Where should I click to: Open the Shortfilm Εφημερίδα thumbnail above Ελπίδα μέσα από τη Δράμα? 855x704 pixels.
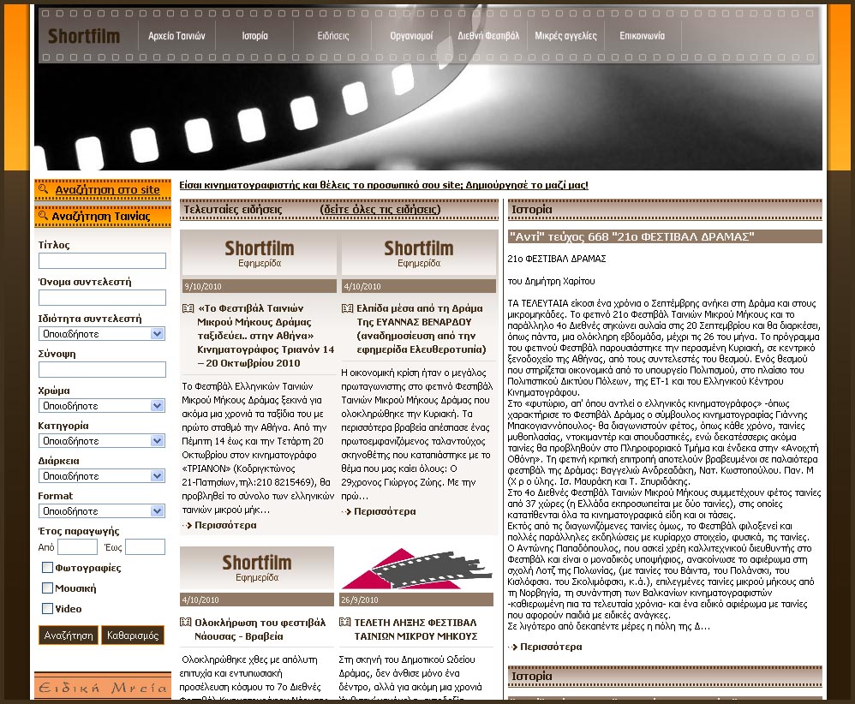pyautogui.click(x=419, y=254)
